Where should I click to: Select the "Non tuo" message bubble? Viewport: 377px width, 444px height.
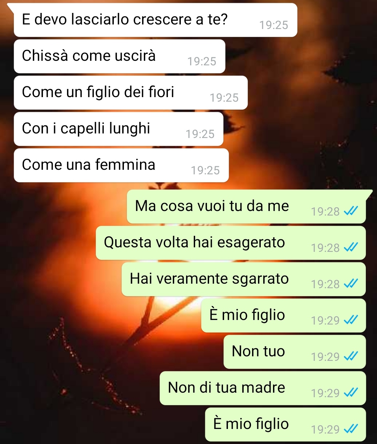[x=295, y=352]
